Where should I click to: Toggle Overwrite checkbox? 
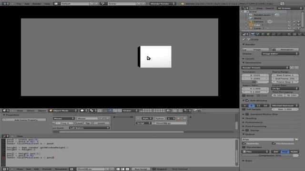(244, 143)
